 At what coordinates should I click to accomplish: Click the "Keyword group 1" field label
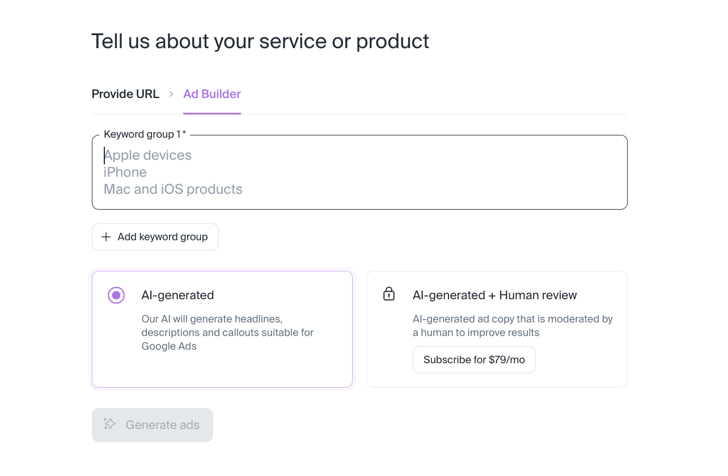coord(145,134)
